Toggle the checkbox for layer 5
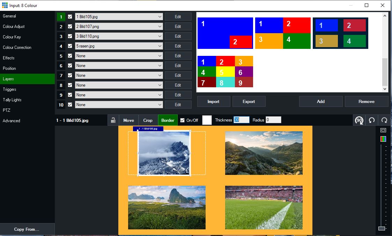This screenshot has height=236, width=392. [x=70, y=56]
